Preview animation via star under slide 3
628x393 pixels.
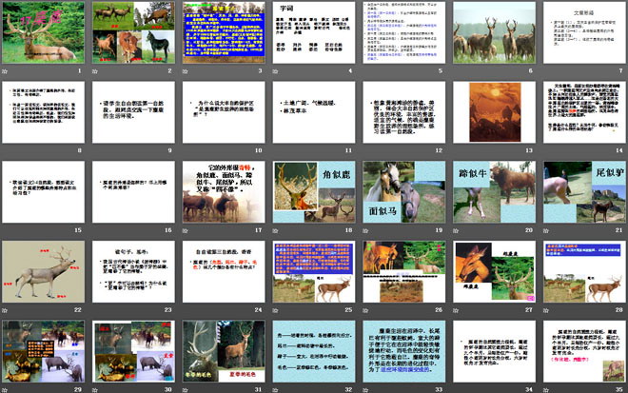(185, 71)
